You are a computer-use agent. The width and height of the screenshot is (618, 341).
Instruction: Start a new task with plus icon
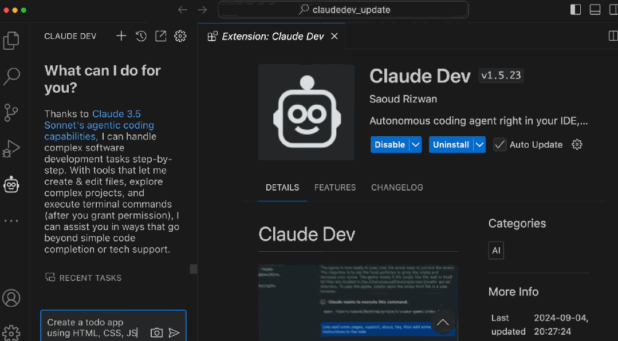(121, 36)
